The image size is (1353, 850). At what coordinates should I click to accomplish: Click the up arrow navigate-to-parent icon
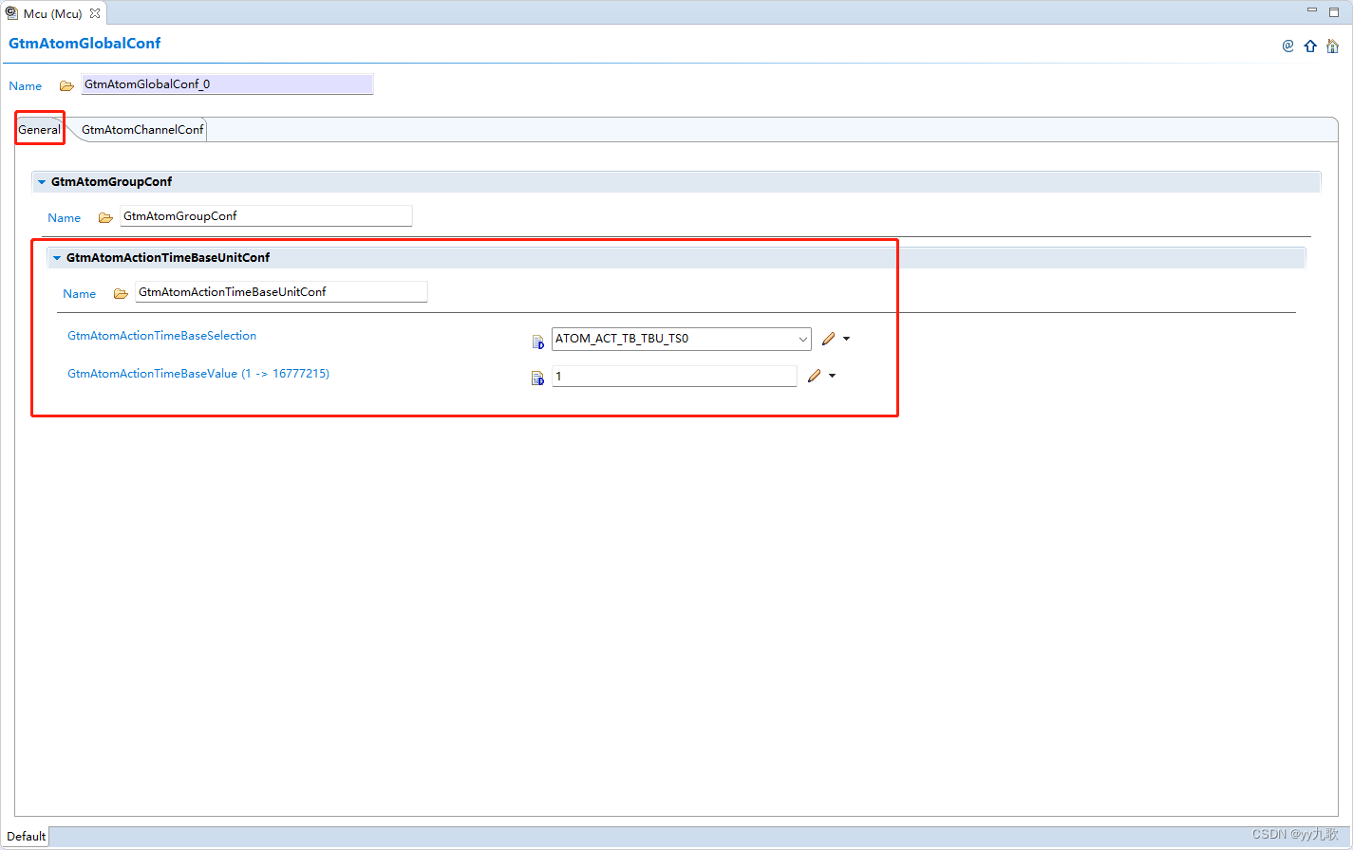point(1310,46)
